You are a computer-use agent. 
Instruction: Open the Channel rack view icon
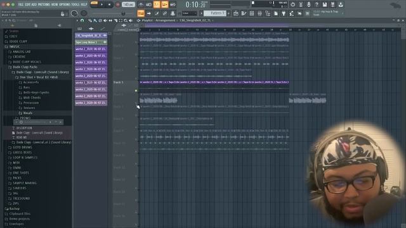[x=252, y=13]
